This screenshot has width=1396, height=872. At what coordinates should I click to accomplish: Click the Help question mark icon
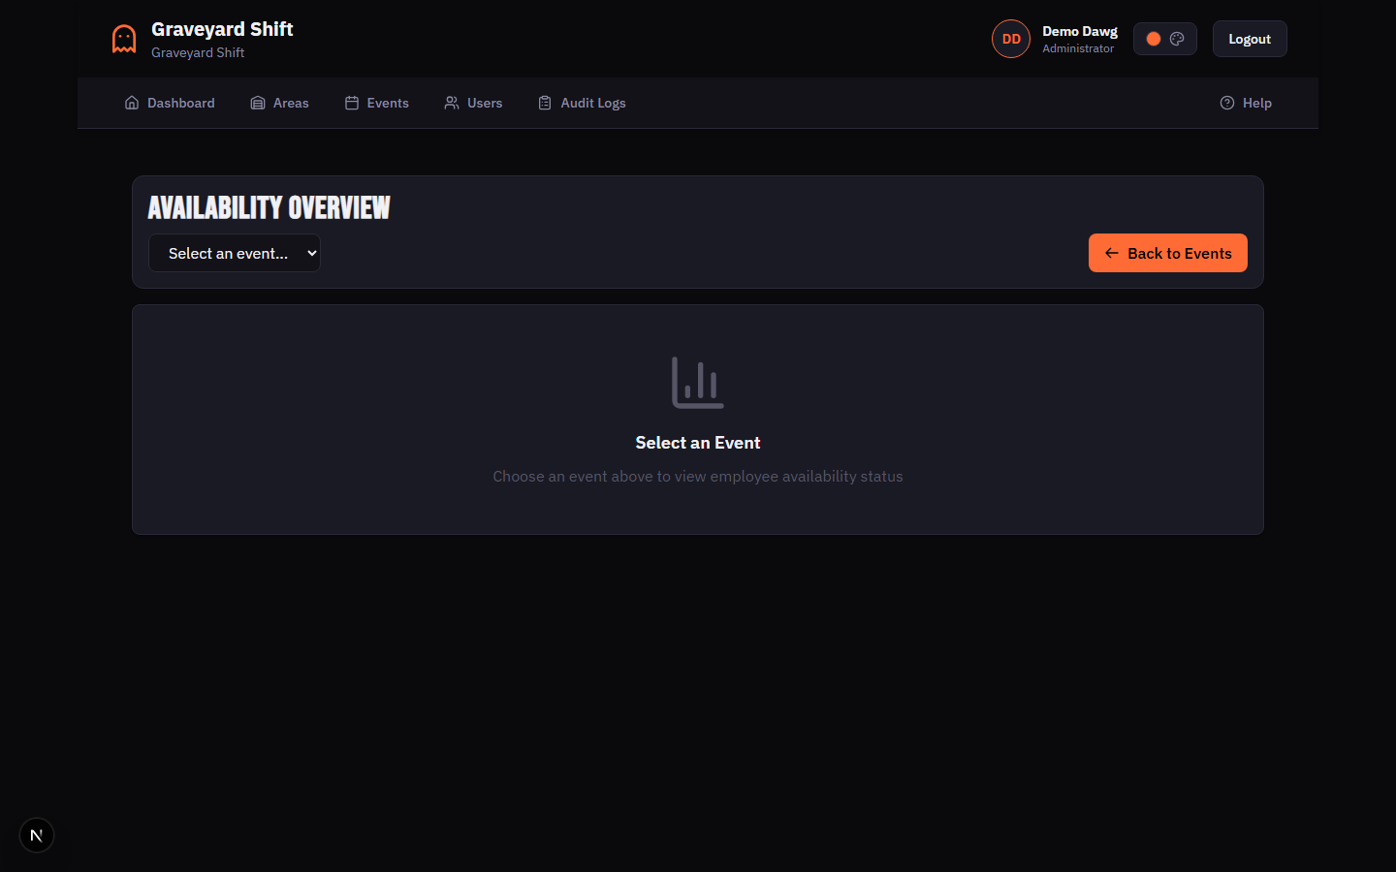click(1227, 102)
